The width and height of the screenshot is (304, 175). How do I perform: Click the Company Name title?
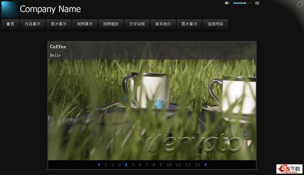50,9
